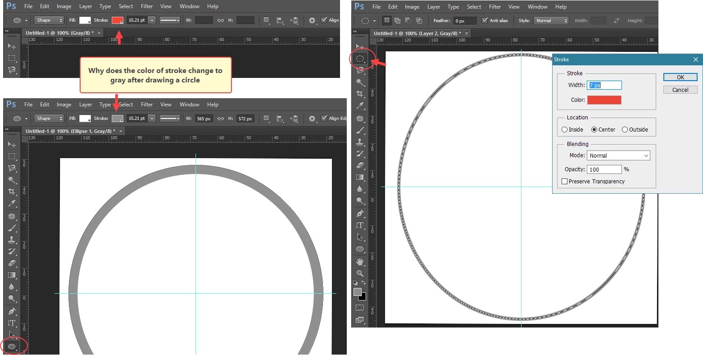The height and width of the screenshot is (355, 703).
Task: Open path alignment dropdown in Ellipse 1 window
Action: click(x=280, y=118)
